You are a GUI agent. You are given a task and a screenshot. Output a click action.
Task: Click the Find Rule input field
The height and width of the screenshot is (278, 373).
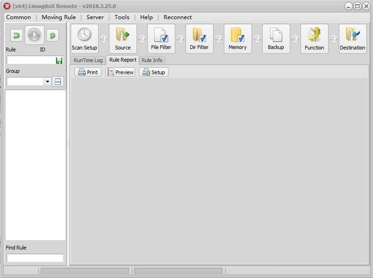(x=35, y=258)
